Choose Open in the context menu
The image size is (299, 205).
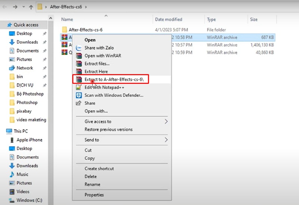[90, 40]
